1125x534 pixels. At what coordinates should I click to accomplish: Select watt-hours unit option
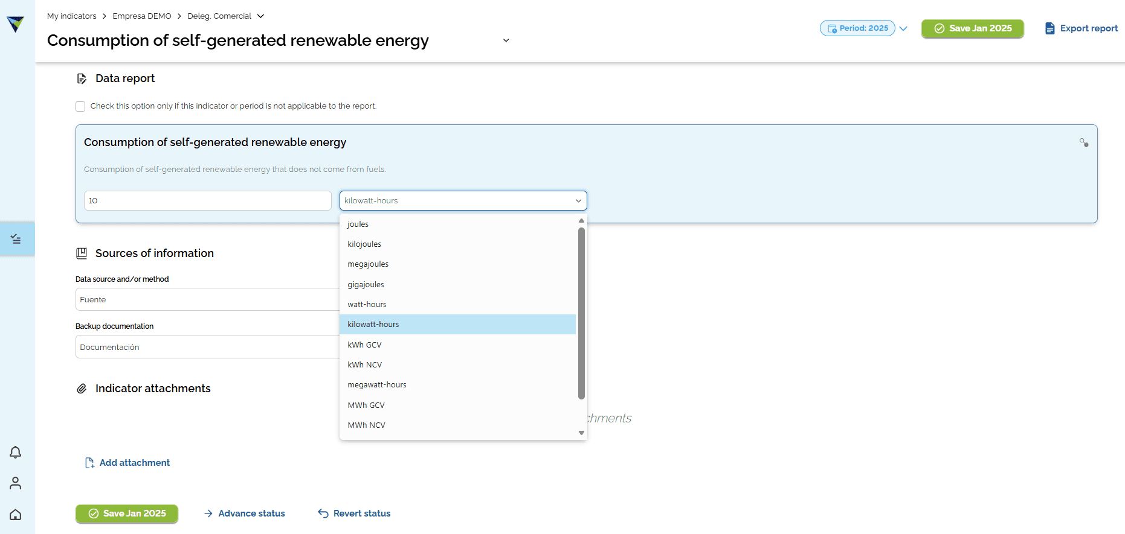457,304
